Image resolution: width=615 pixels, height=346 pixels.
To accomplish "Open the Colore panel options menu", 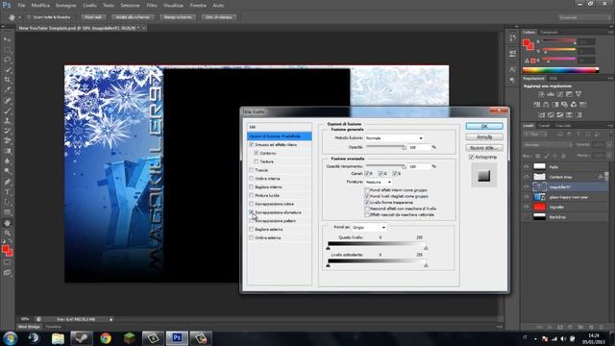I will tap(609, 32).
